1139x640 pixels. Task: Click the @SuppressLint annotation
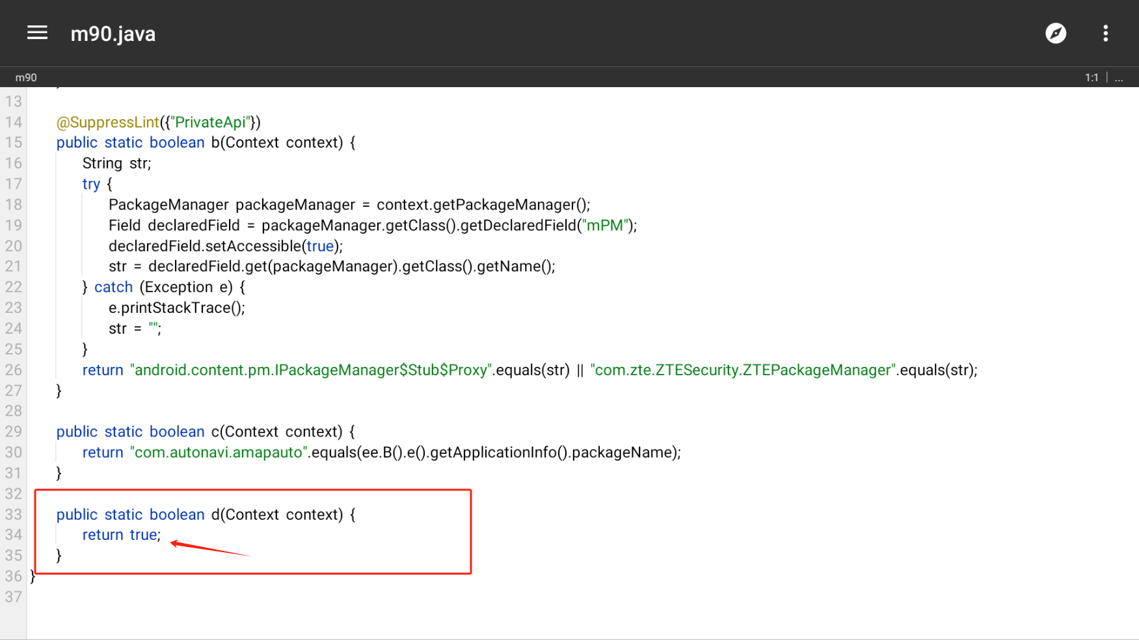pyautogui.click(x=107, y=122)
